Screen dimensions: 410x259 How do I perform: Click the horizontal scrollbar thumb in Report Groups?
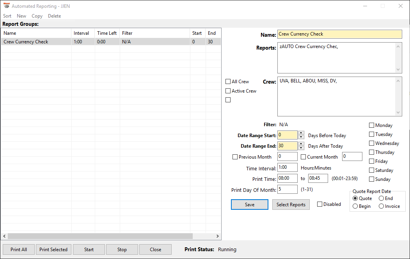tap(100, 236)
